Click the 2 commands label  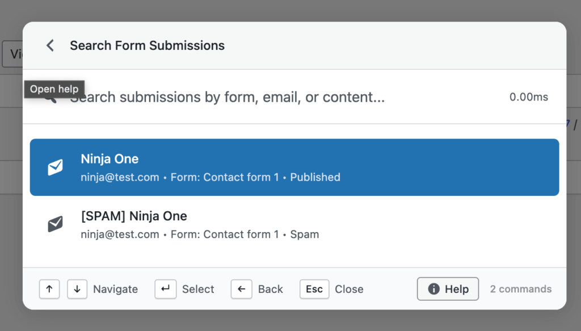click(x=520, y=289)
